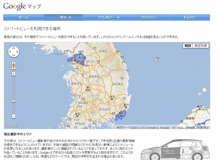This screenshot has height=160, width=218.
Task: Click the Busan Street View coverage area
Action: (x=121, y=115)
